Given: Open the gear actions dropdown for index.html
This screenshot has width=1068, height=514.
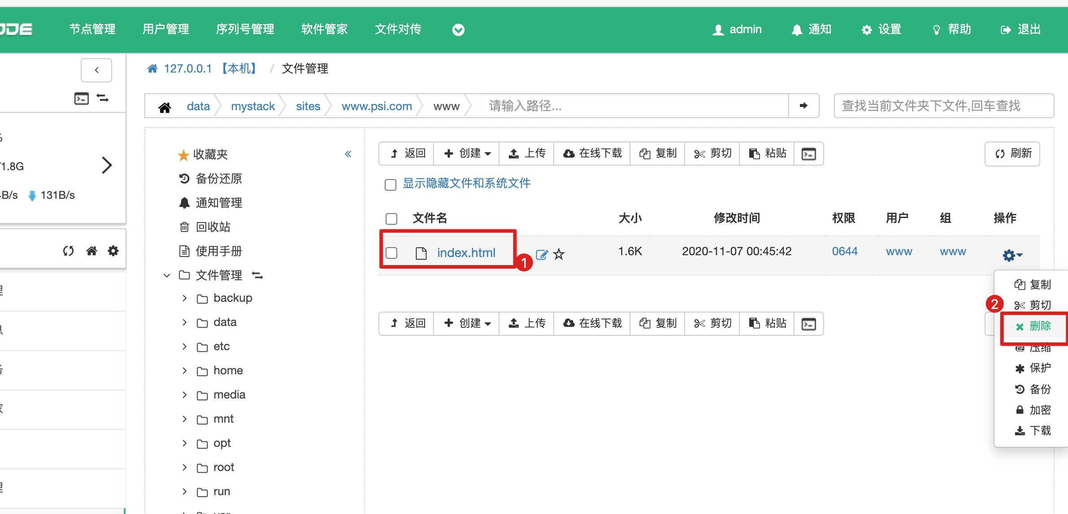Looking at the screenshot, I should (x=1012, y=255).
